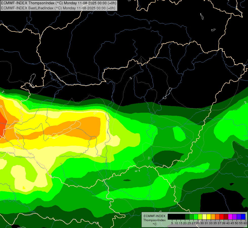The image size is (248, 228).
Task: Click the ThompsonIndex label in the legend
Action: 155,220
